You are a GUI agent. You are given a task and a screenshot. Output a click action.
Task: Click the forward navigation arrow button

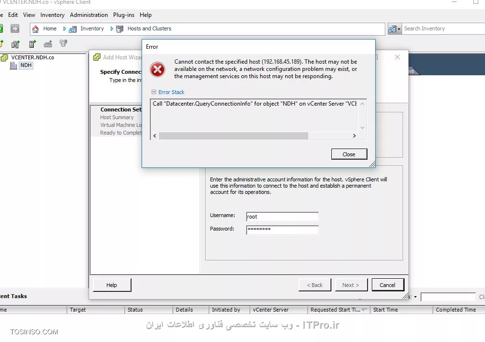pos(15,29)
